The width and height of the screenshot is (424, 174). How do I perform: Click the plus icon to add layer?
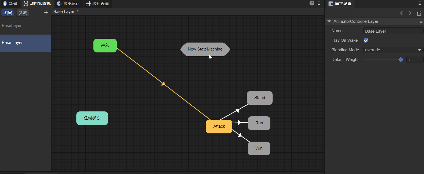[x=46, y=12]
